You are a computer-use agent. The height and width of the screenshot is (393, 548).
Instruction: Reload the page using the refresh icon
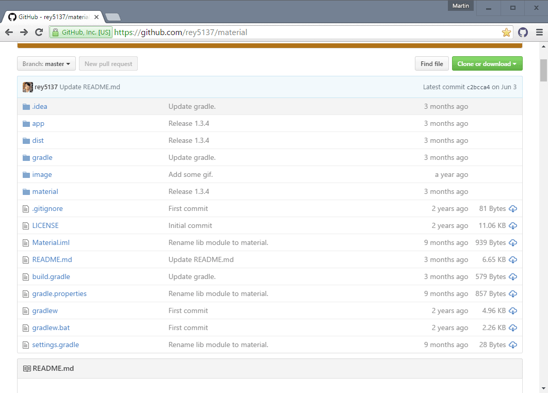[x=39, y=31]
